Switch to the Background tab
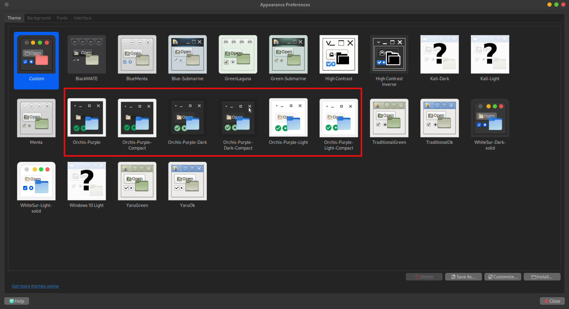Image resolution: width=569 pixels, height=309 pixels. (x=39, y=18)
